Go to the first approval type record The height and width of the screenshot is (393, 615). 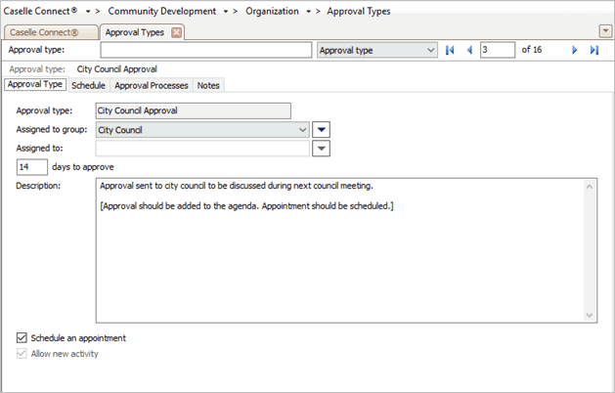click(450, 50)
